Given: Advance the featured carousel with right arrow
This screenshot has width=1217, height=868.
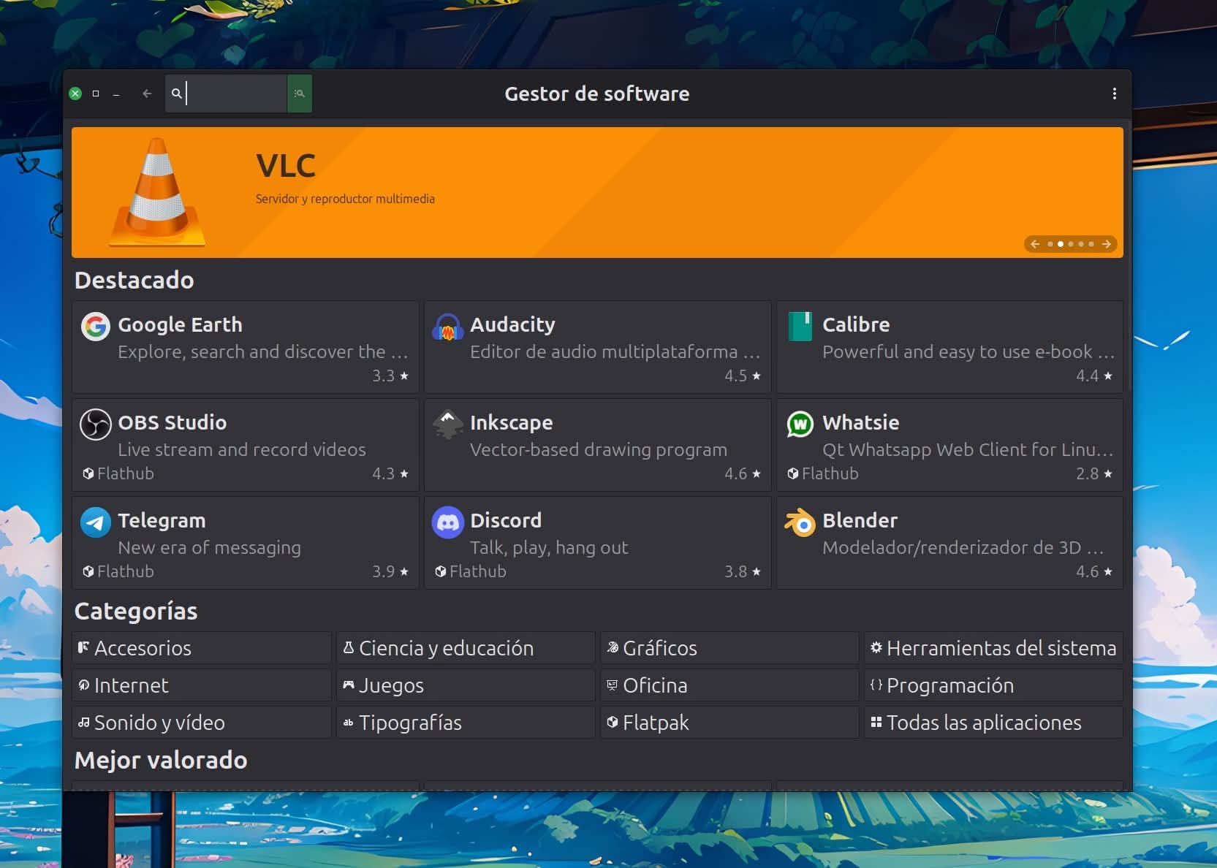Looking at the screenshot, I should point(1106,244).
